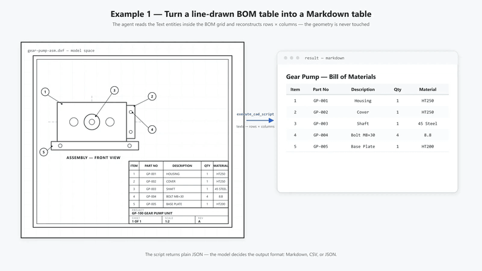Click the subtitle starting 'The agent reads the Text entities'
Image resolution: width=482 pixels, height=271 pixels.
coord(241,24)
